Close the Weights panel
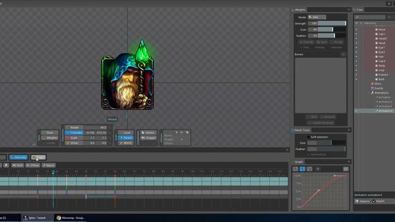Viewport: 395px width, 222px height. click(x=349, y=10)
